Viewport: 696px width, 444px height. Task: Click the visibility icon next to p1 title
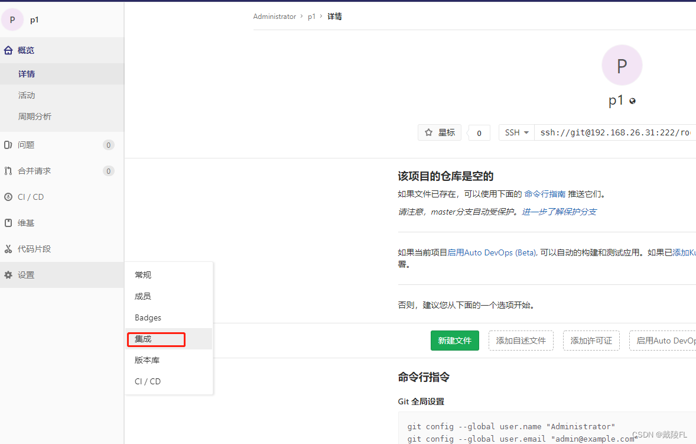tap(633, 101)
